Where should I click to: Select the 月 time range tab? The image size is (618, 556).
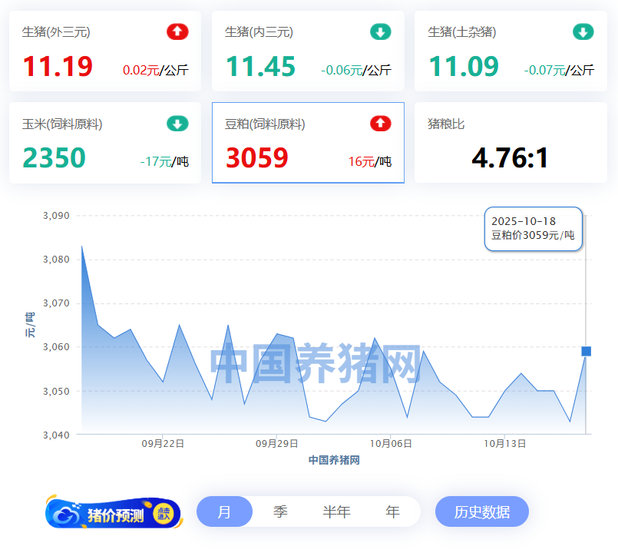point(224,512)
